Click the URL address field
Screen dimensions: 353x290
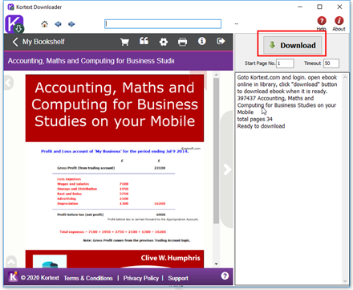coord(163,24)
